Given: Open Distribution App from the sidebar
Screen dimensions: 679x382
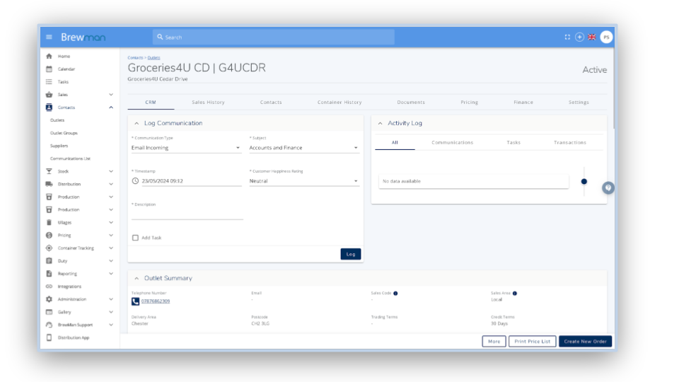Looking at the screenshot, I should point(74,337).
